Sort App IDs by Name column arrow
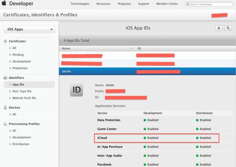Image resolution: width=236 pixels, height=167 pixels. pyautogui.click(x=131, y=48)
